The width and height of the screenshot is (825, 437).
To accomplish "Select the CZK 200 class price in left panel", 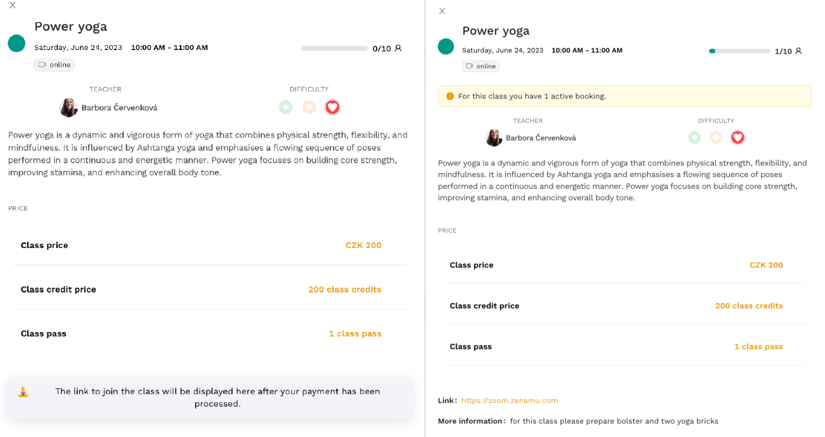I will pos(363,245).
